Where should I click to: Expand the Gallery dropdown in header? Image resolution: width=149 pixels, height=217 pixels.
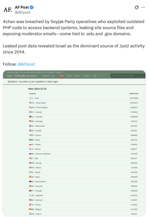click(78, 76)
